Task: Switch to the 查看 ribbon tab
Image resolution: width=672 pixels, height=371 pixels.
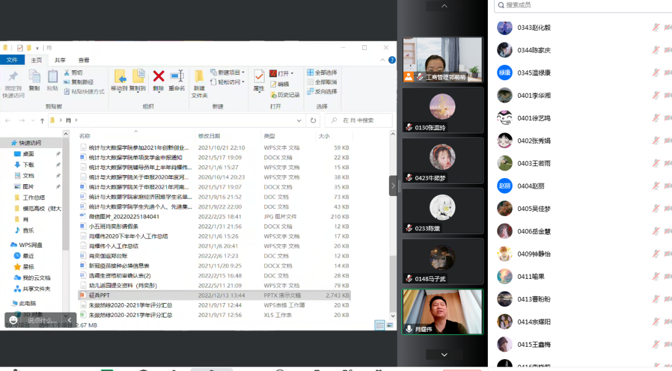Action: pyautogui.click(x=83, y=60)
